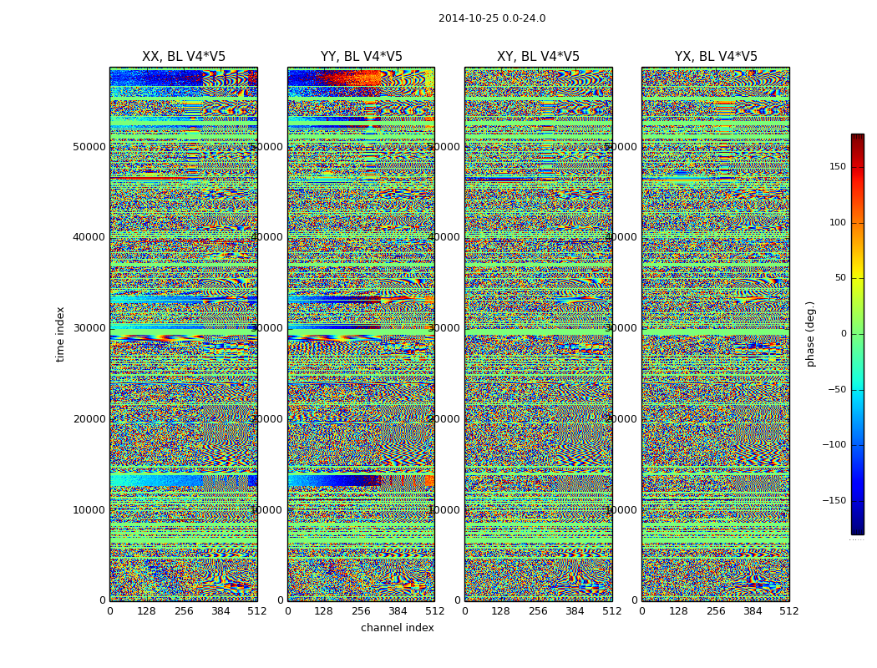Click the "YX, BL V4*V5" subplot title

tap(716, 57)
